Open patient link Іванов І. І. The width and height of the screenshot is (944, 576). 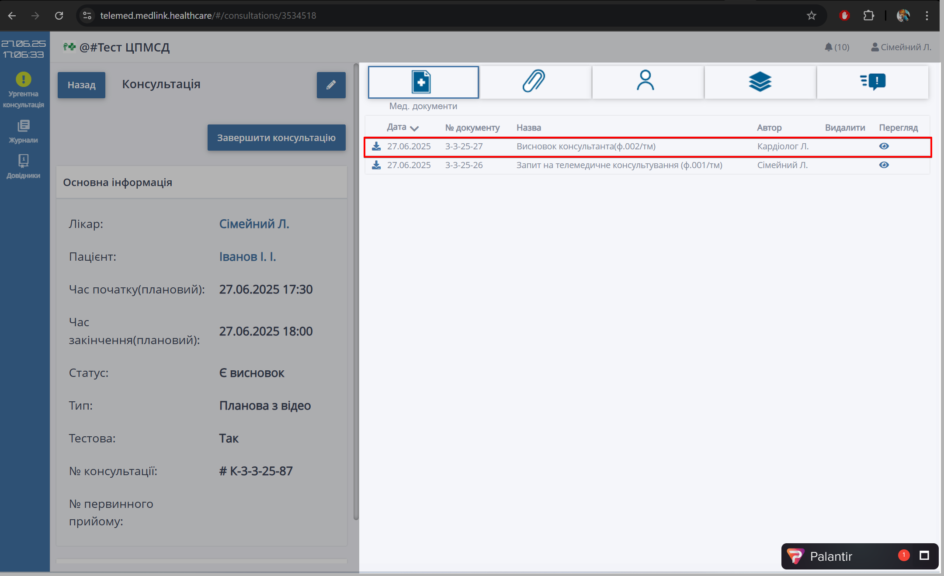point(247,257)
